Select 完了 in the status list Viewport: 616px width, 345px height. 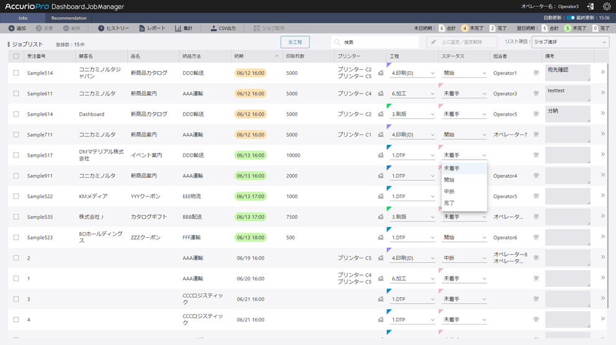click(x=465, y=203)
